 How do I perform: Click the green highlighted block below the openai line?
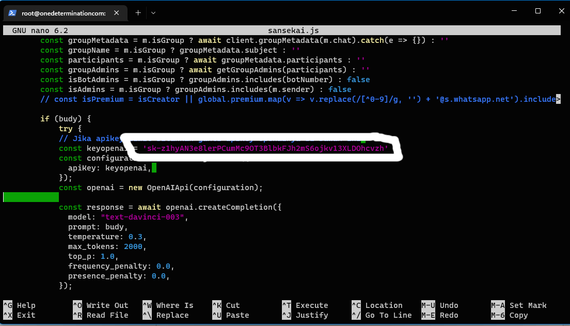(x=31, y=197)
